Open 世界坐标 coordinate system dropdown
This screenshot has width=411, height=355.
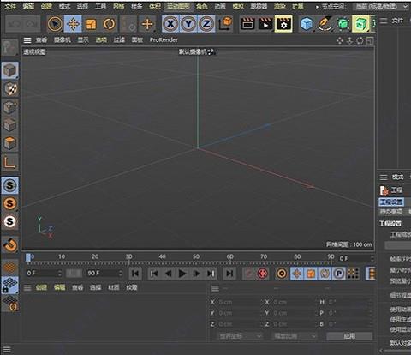point(240,336)
